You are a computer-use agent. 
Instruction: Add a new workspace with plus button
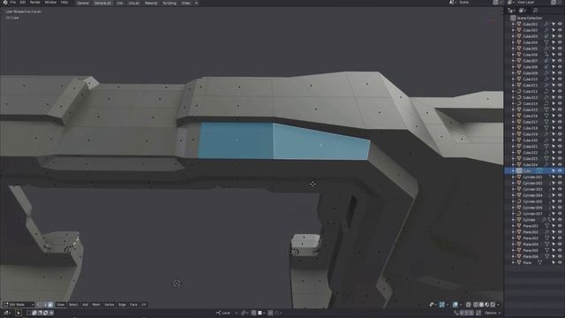(x=196, y=3)
